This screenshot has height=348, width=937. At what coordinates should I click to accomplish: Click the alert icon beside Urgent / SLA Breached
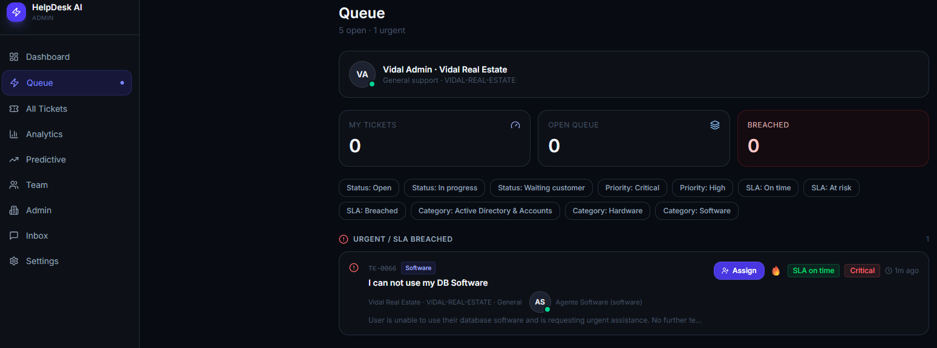[344, 239]
